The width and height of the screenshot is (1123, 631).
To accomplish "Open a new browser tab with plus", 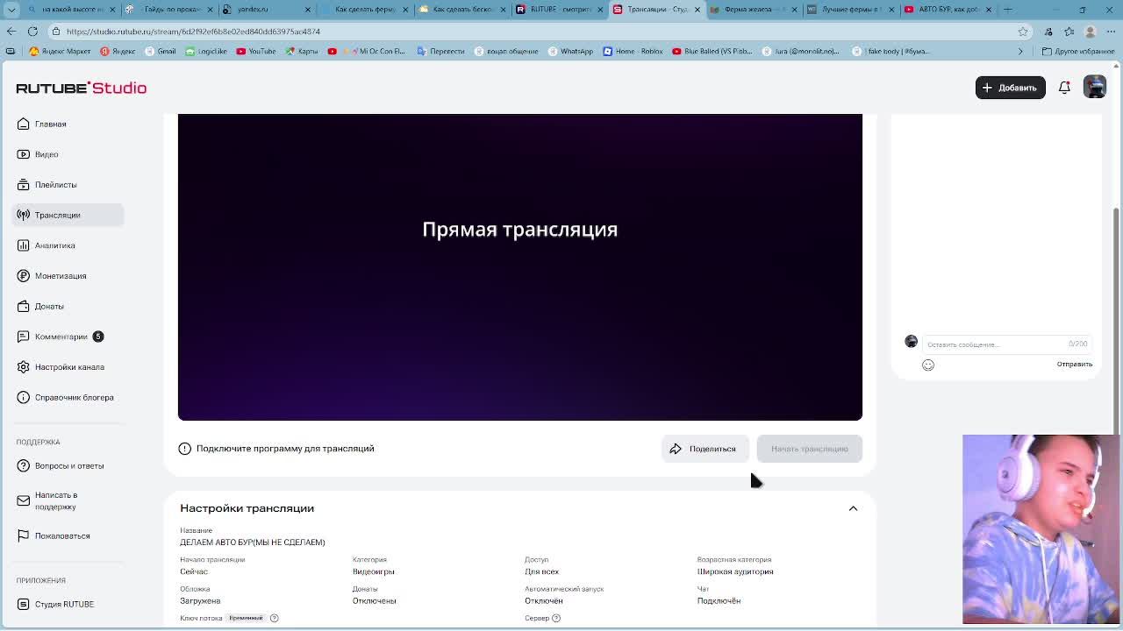I will (x=1007, y=10).
